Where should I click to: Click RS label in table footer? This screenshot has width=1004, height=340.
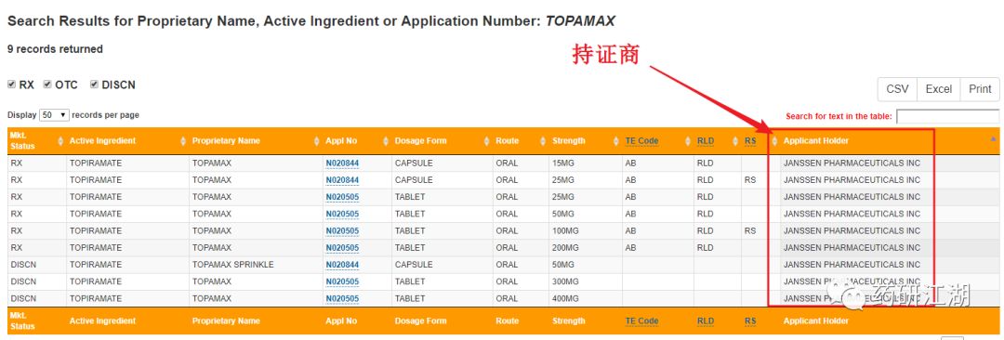(x=750, y=321)
